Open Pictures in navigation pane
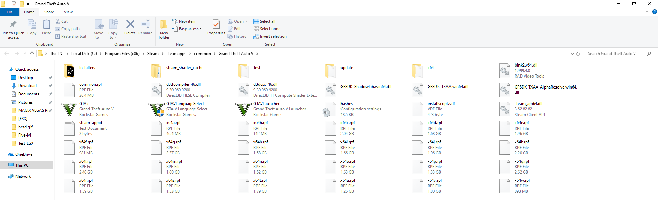658x200 pixels. [25, 102]
